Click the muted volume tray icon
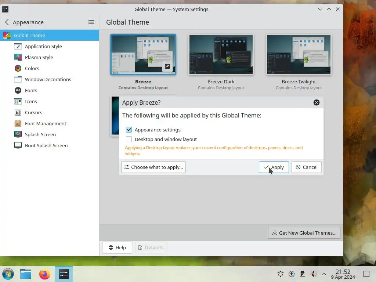Screen dimensions: 376x282 [x=314, y=274]
